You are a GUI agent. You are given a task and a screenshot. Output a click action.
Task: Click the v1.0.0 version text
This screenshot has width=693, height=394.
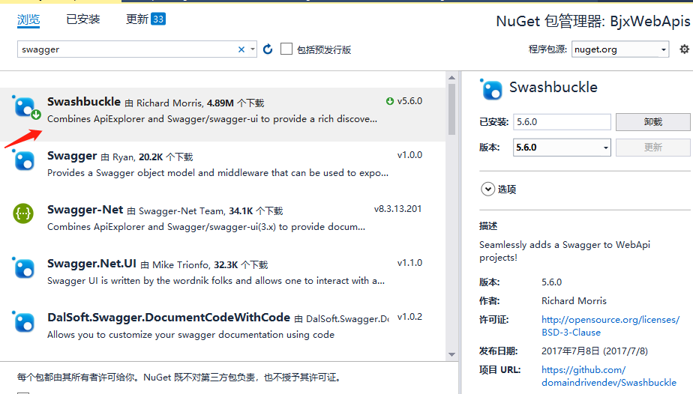coord(409,155)
